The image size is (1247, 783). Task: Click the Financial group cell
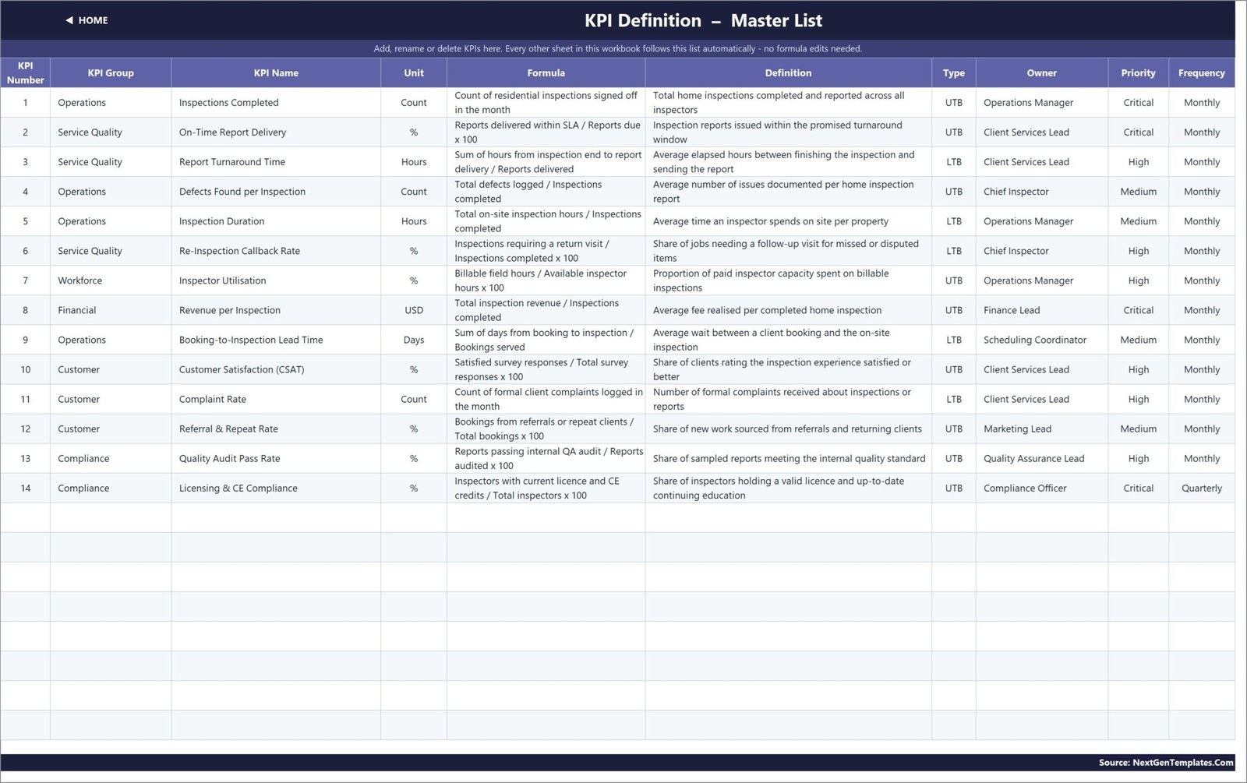click(x=111, y=310)
